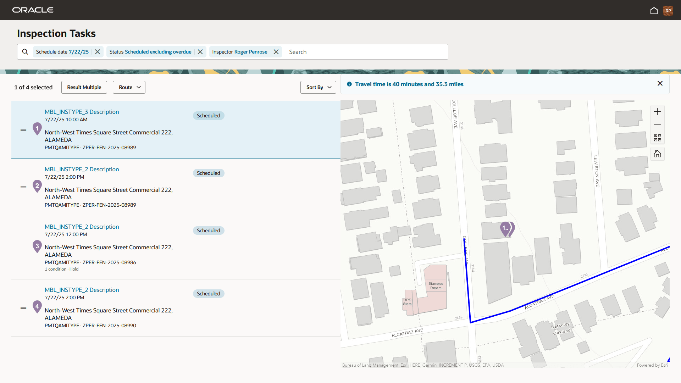Open the Sort By dropdown

318,87
